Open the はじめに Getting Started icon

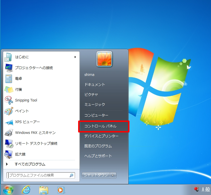9,57
